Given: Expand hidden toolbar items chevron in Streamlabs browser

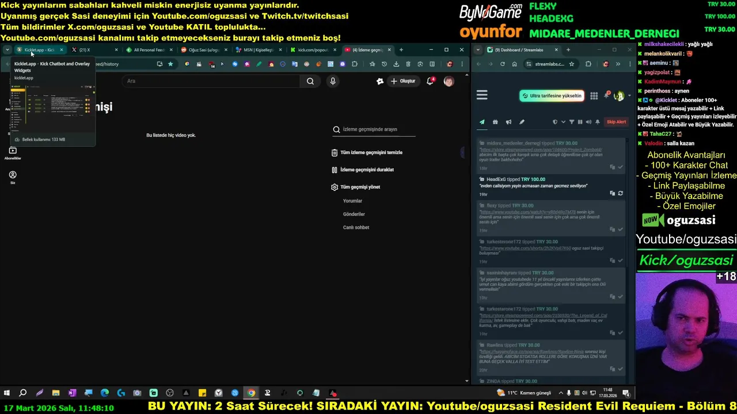Looking at the screenshot, I should pyautogui.click(x=617, y=64).
